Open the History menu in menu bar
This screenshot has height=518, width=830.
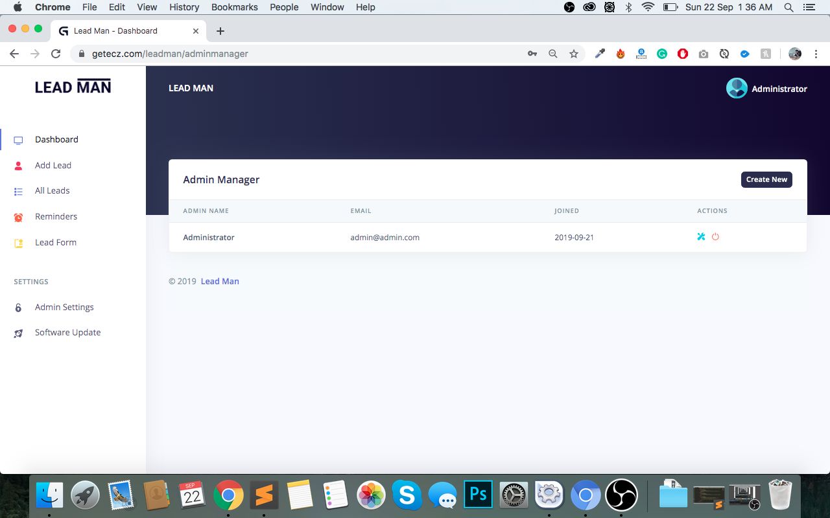(x=184, y=7)
